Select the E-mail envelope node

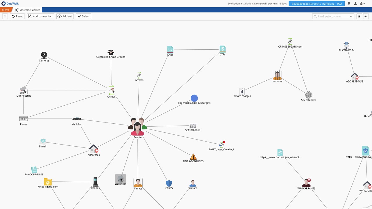point(43,142)
